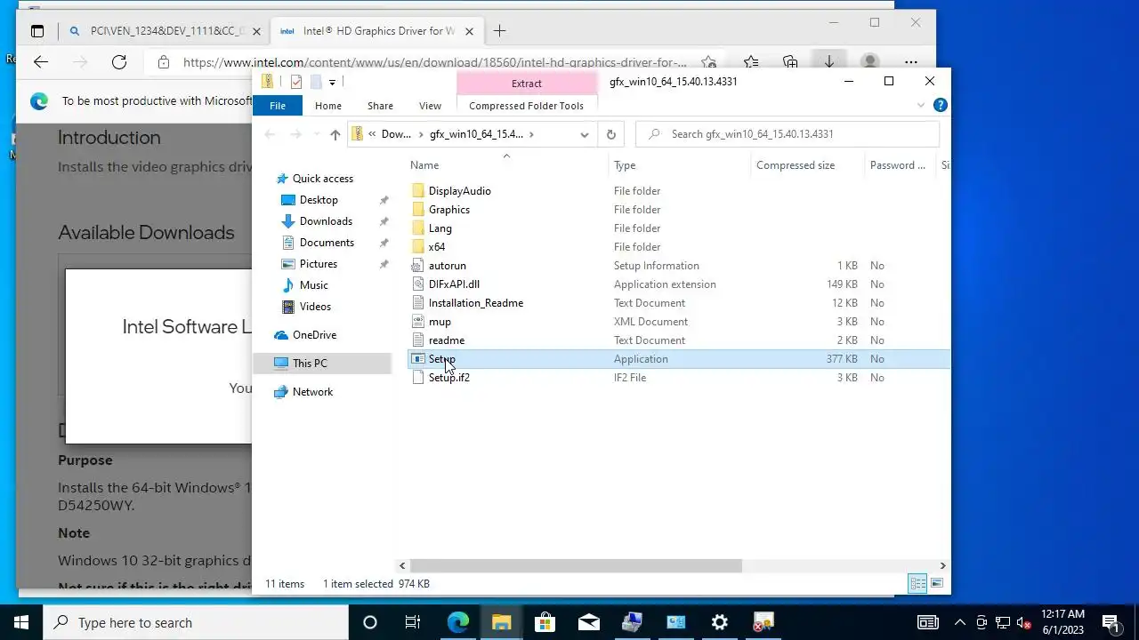Switch to the View ribbon tab
Screen dimensions: 1139x640
(430, 106)
